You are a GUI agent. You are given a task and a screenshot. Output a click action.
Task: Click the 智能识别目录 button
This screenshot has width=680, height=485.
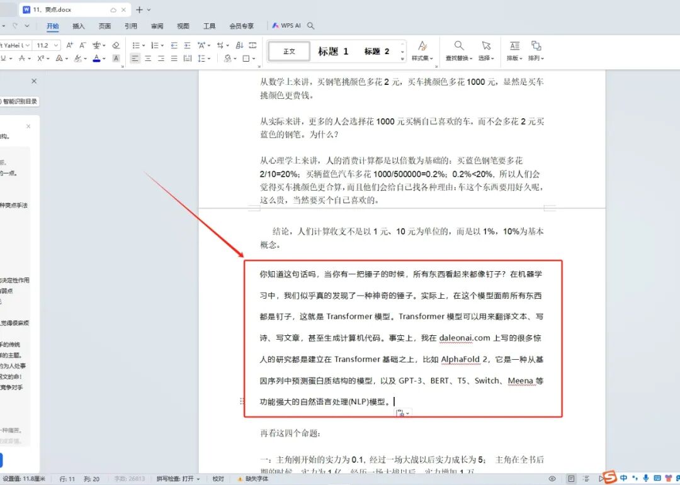18,101
